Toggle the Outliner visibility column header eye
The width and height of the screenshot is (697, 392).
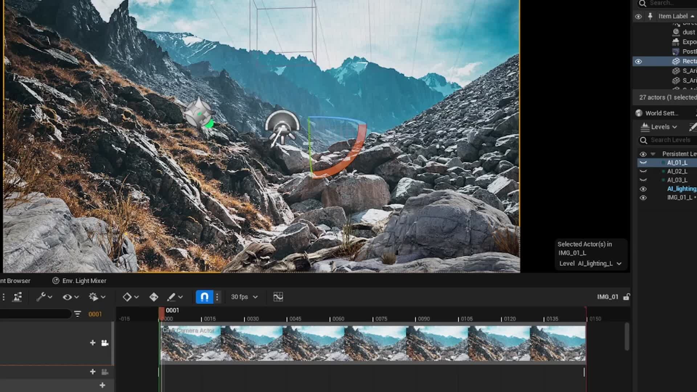point(638,16)
